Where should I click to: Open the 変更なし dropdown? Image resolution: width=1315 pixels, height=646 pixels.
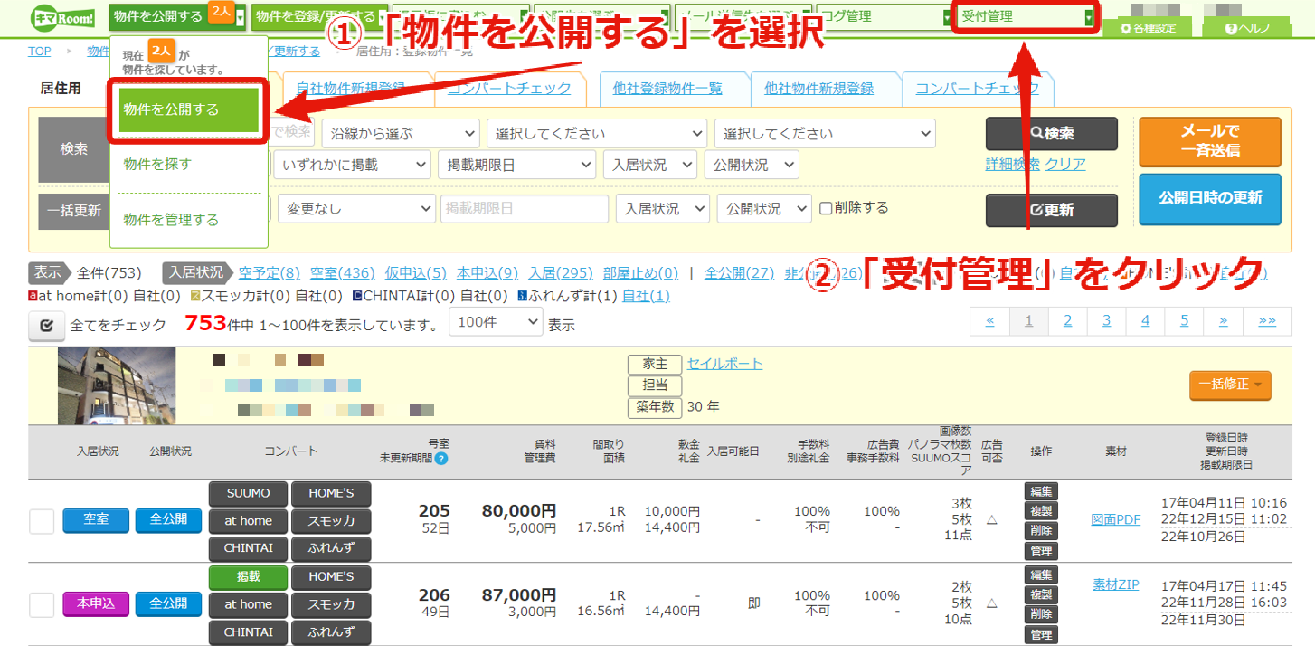pyautogui.click(x=356, y=208)
